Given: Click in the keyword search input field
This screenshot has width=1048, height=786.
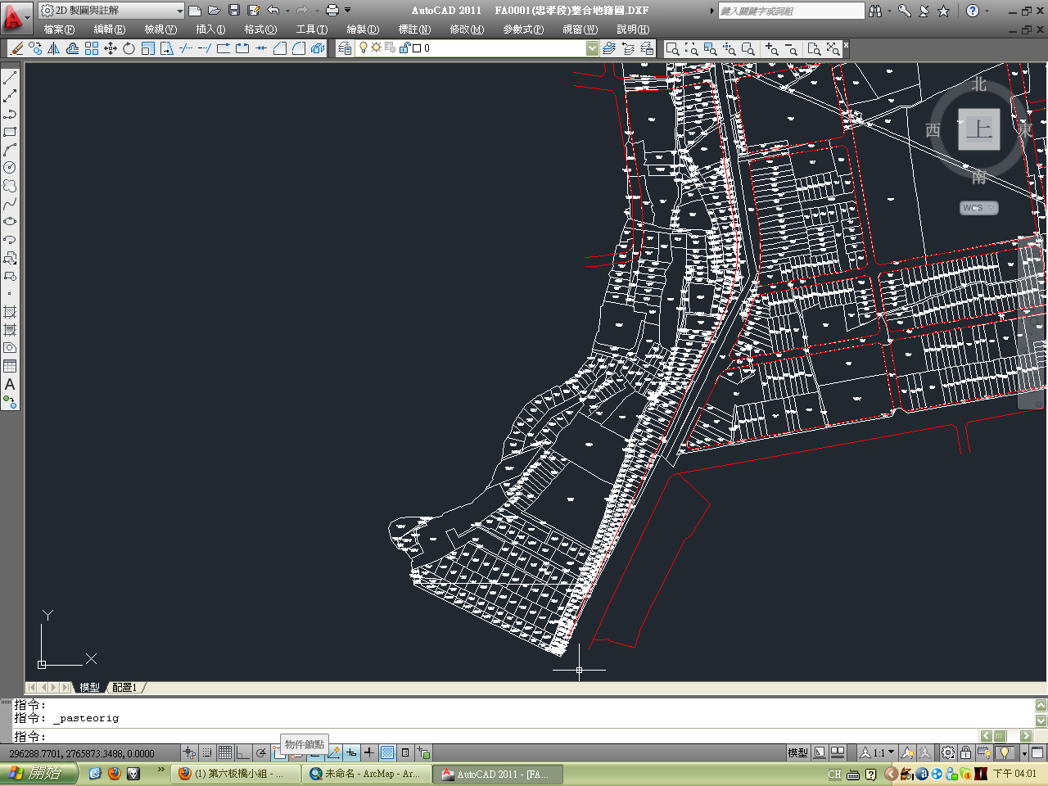Looking at the screenshot, I should coord(791,11).
